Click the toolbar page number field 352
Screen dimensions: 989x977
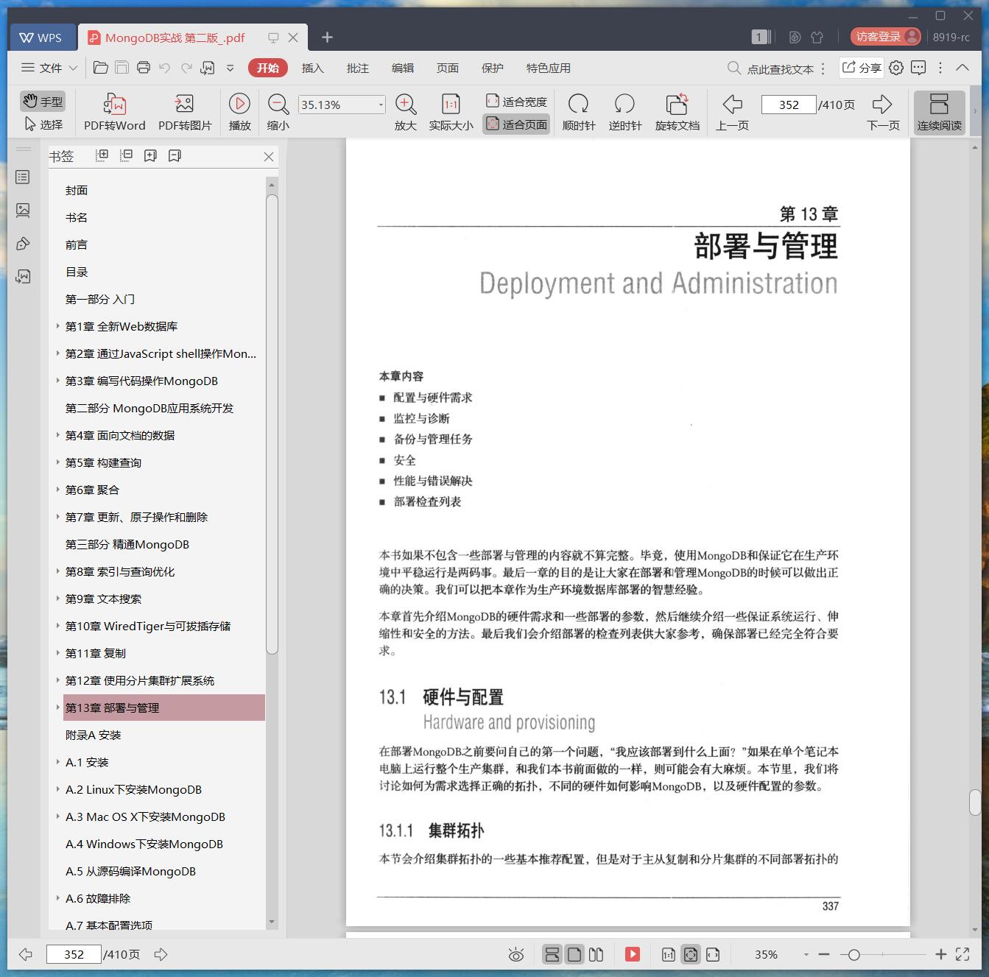pyautogui.click(x=789, y=105)
